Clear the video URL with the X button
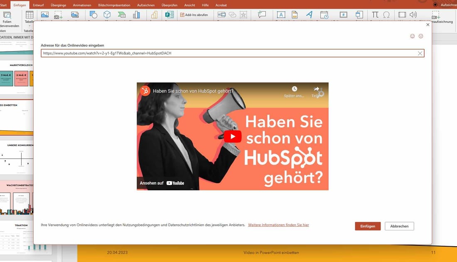457x262 pixels. pyautogui.click(x=420, y=53)
